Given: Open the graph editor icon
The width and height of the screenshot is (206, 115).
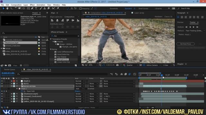Looking at the screenshot, I should (135, 74).
